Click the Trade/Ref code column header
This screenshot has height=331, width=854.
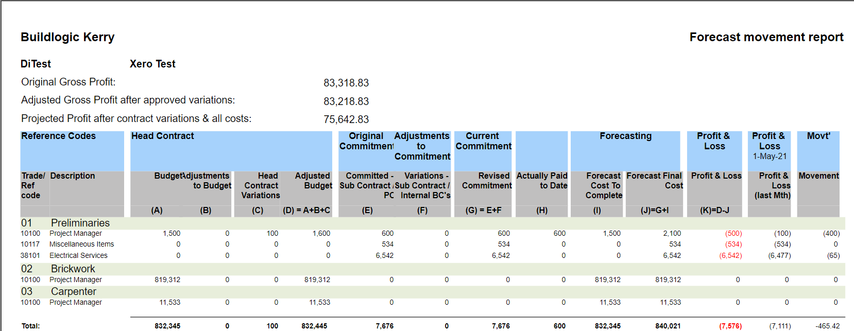(x=33, y=185)
